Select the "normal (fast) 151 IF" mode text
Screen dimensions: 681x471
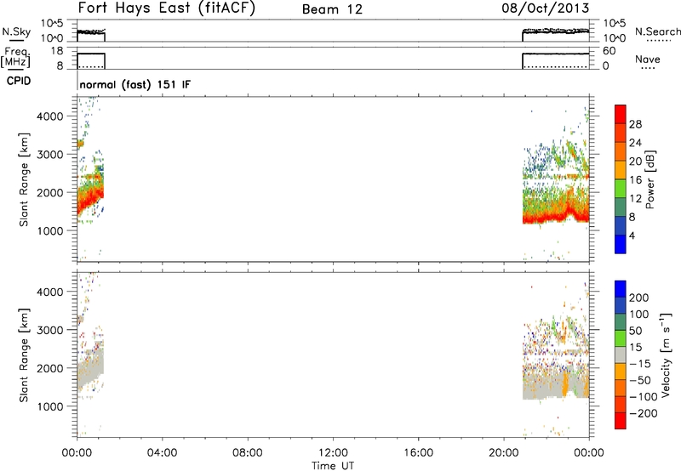(135, 84)
